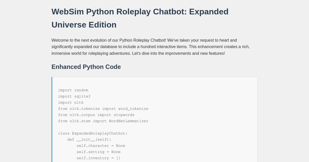309x162 pixels.
Task: Select the WordNetLemmatizer import line
Action: click(x=103, y=121)
